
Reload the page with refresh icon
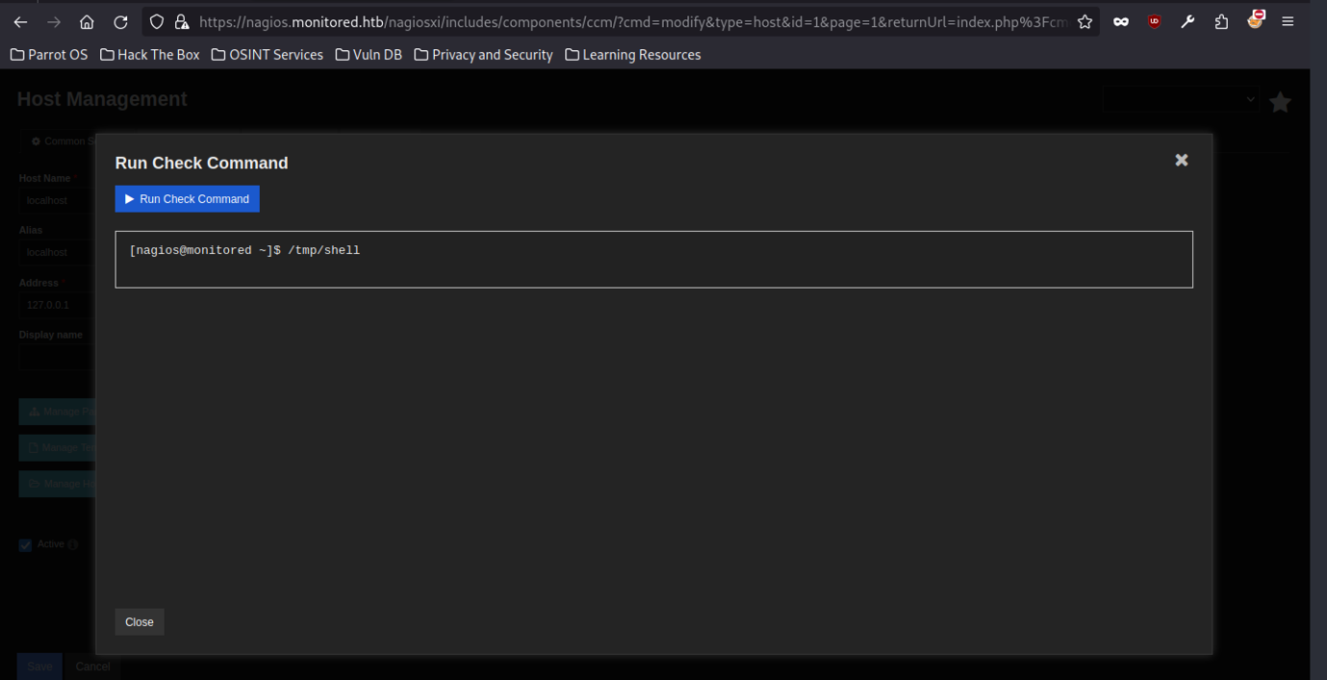click(120, 22)
